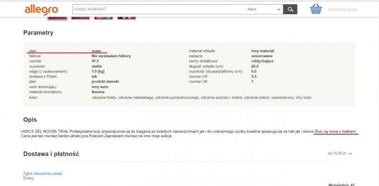
Task: Click the 'Wyświetleń: 45' view counter
Action: coord(342,185)
